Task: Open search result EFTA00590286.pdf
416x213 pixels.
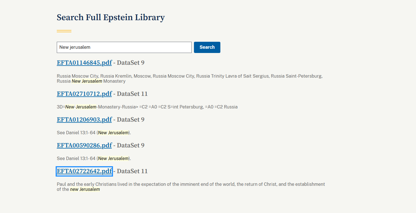Action: [x=84, y=145]
